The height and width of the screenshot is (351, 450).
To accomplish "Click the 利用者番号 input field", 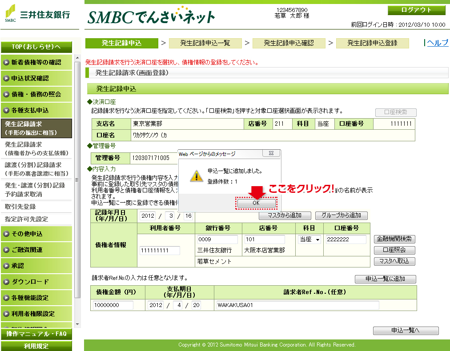I will pyautogui.click(x=160, y=250).
